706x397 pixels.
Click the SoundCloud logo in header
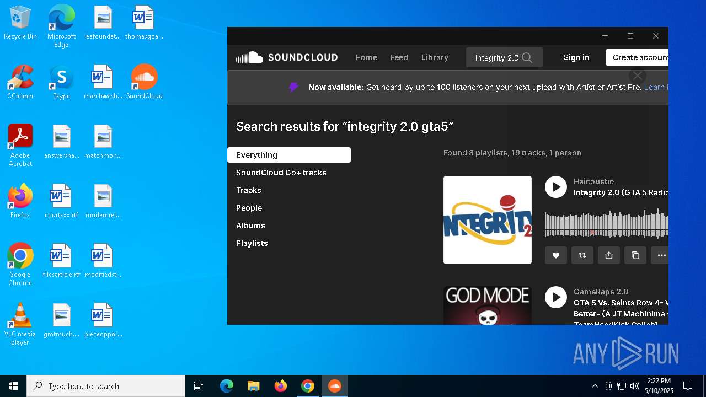(x=287, y=57)
